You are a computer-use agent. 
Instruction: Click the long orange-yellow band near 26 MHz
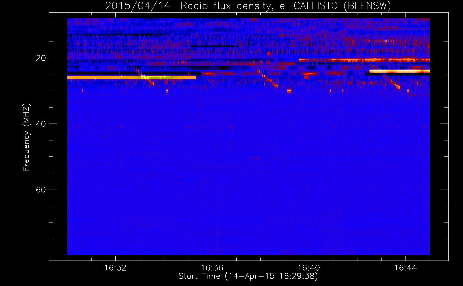132,77
